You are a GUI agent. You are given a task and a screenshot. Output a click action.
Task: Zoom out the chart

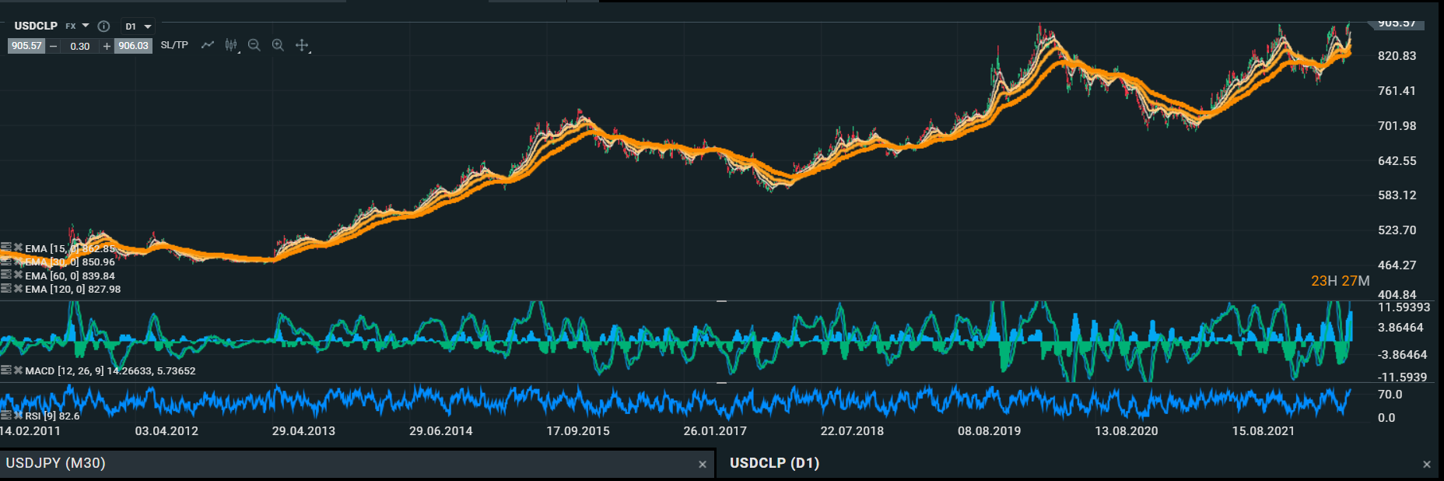[x=254, y=45]
